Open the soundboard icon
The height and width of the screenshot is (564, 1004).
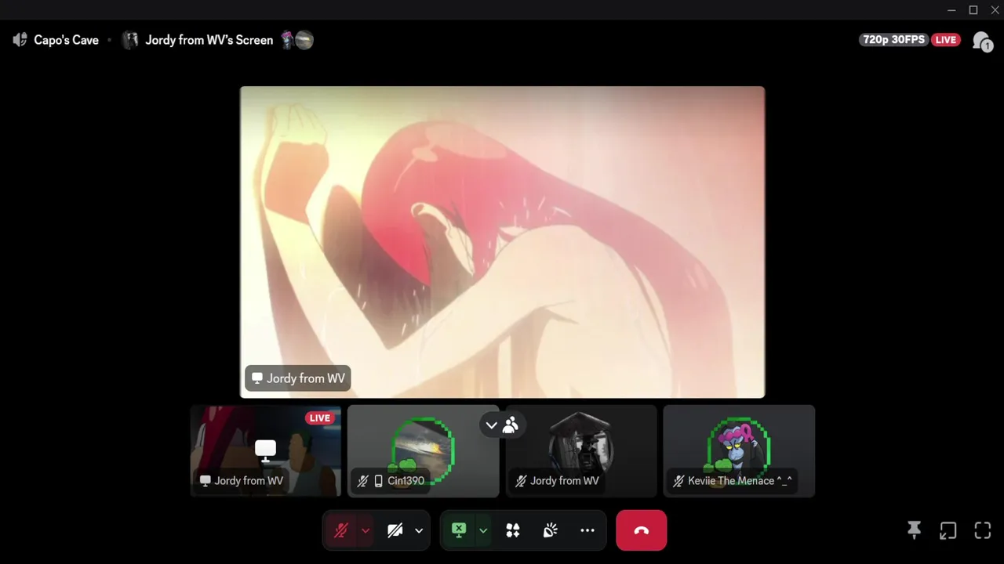[550, 530]
